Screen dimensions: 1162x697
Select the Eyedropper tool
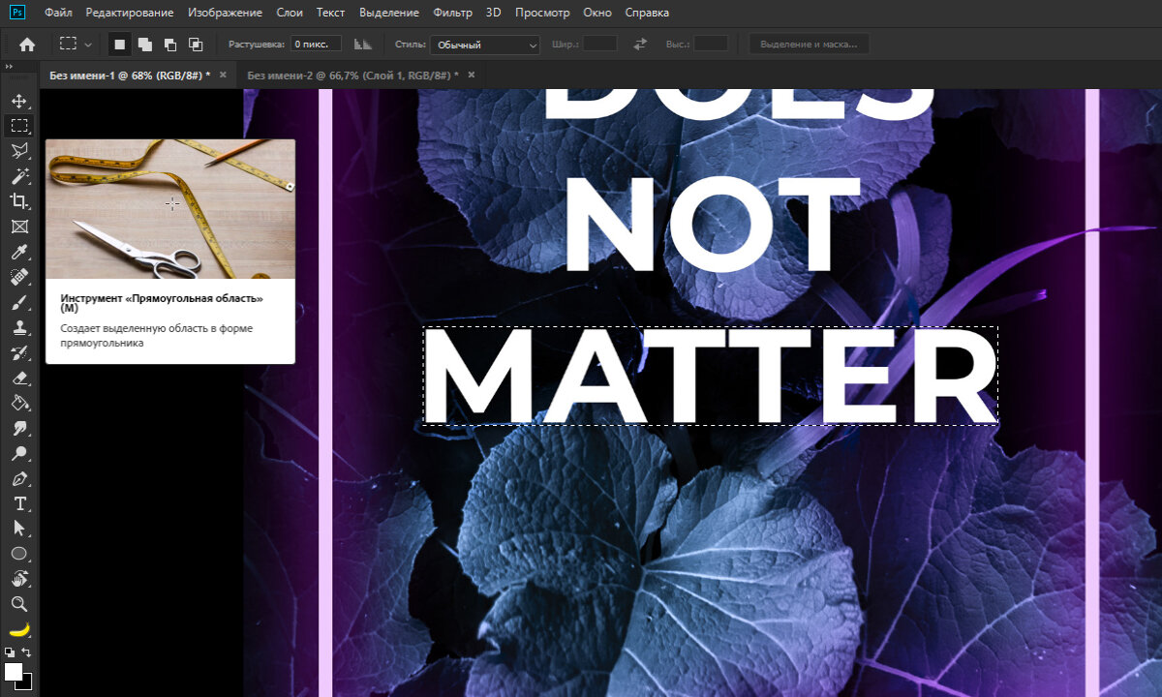18,252
